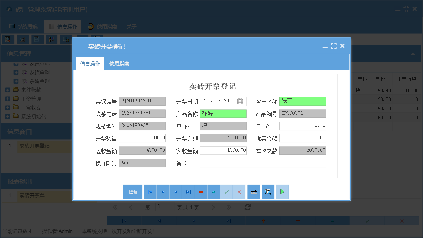Open the calendar picker for 开票日期

241,101
